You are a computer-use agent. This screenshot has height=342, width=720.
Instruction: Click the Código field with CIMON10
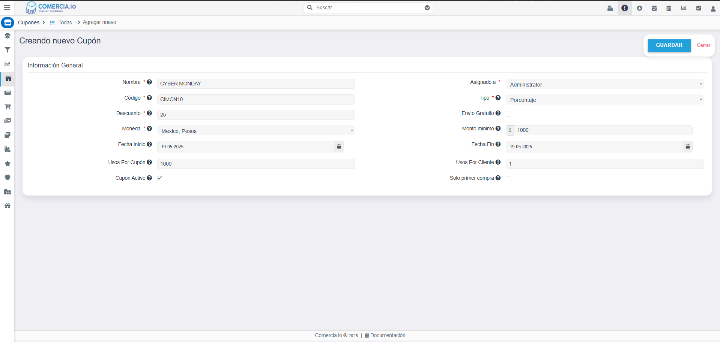256,99
